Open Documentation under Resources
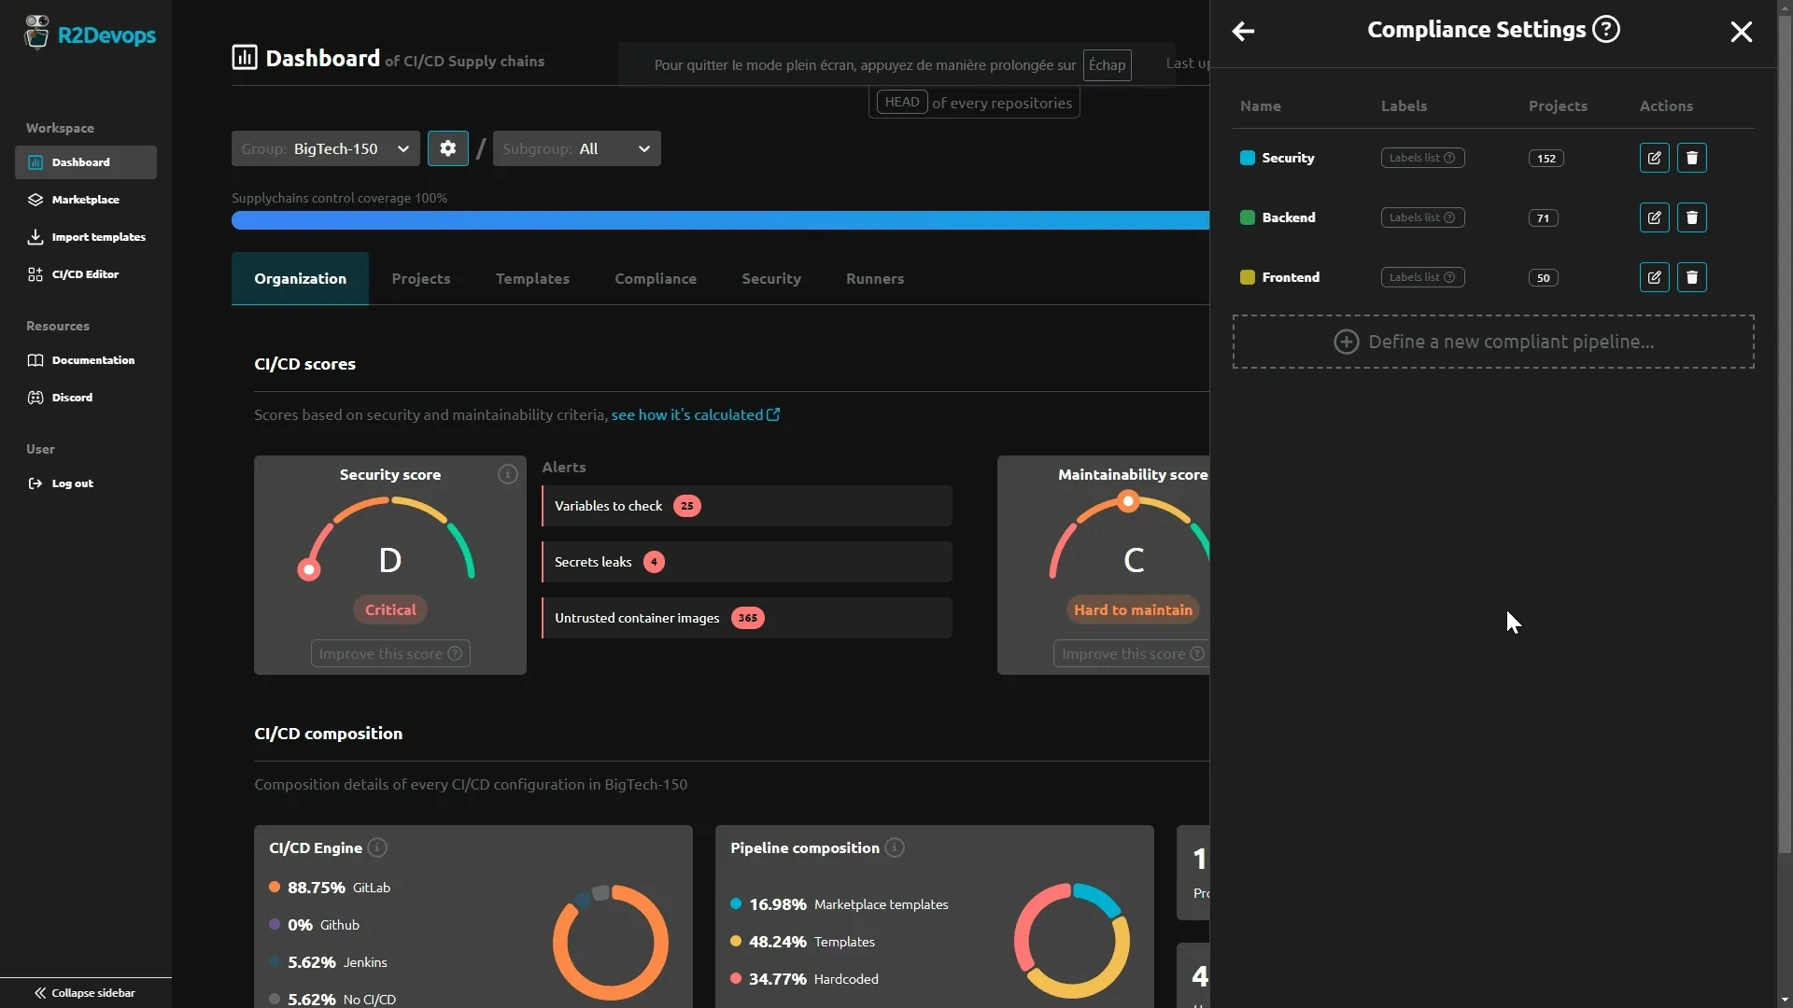The image size is (1793, 1008). (92, 359)
